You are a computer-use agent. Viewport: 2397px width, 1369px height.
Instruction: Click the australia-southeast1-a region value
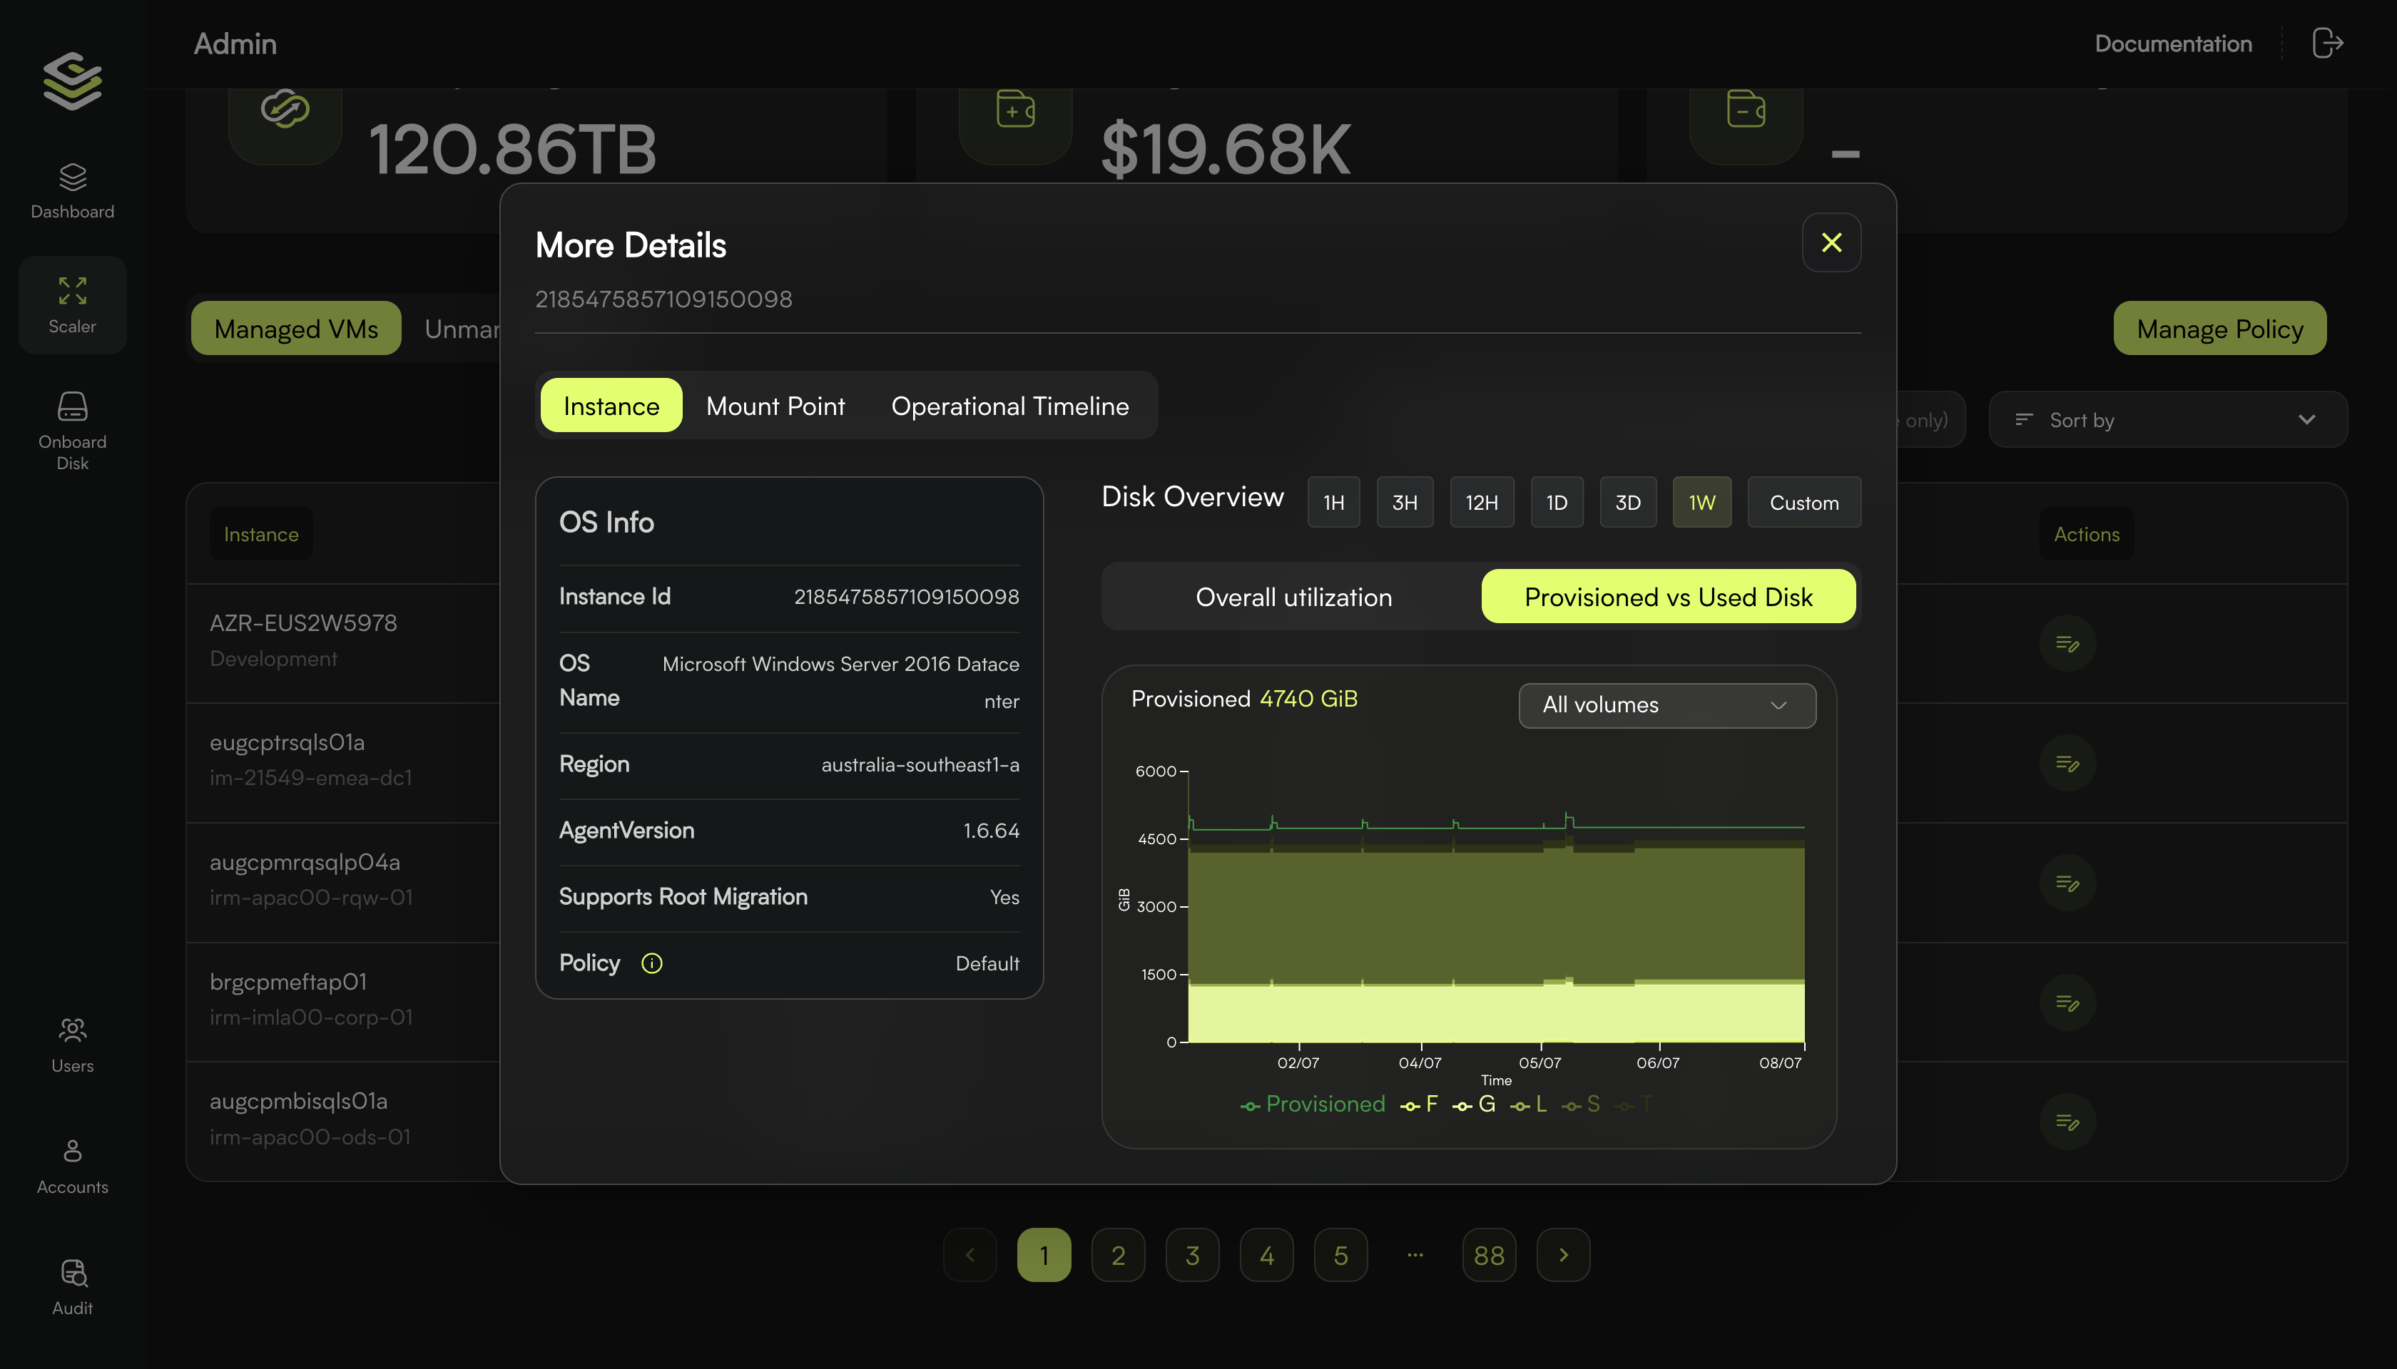point(920,764)
